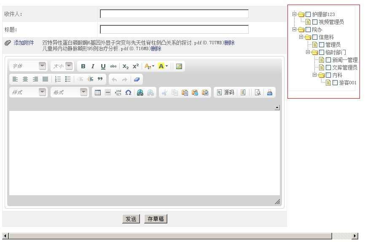Apply subscript formatting
The width and height of the screenshot is (381, 242).
point(125,66)
